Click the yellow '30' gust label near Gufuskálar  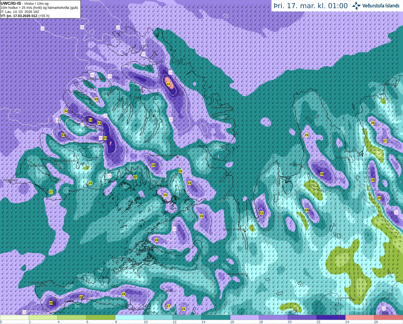click(x=51, y=303)
